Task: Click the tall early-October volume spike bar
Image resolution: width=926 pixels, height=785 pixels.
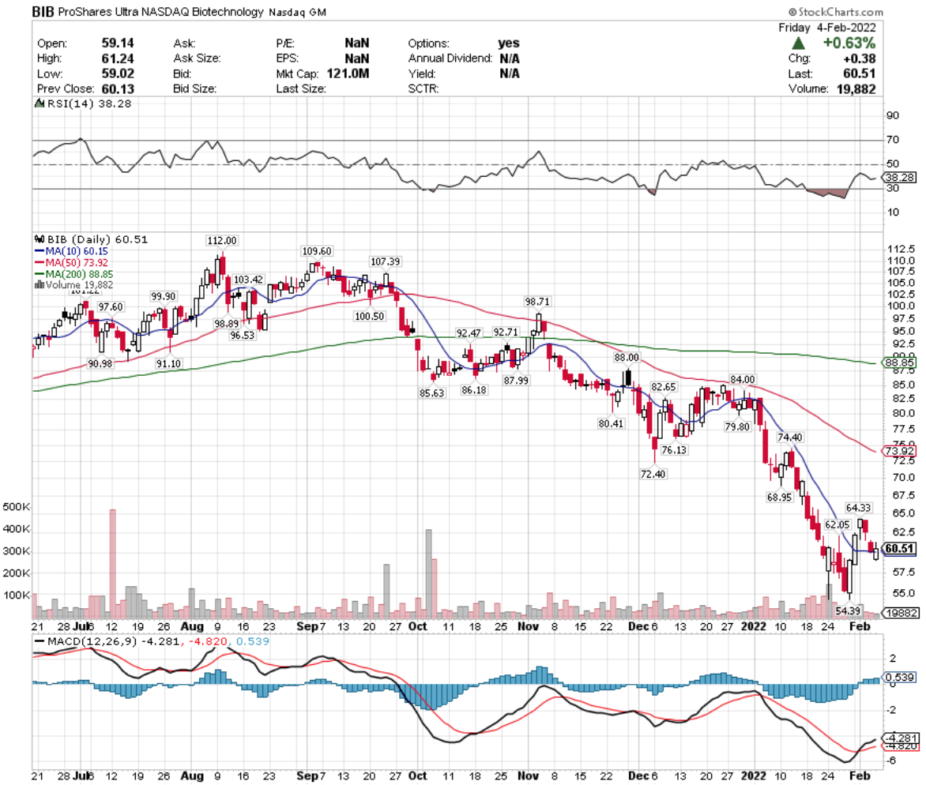Action: [429, 573]
